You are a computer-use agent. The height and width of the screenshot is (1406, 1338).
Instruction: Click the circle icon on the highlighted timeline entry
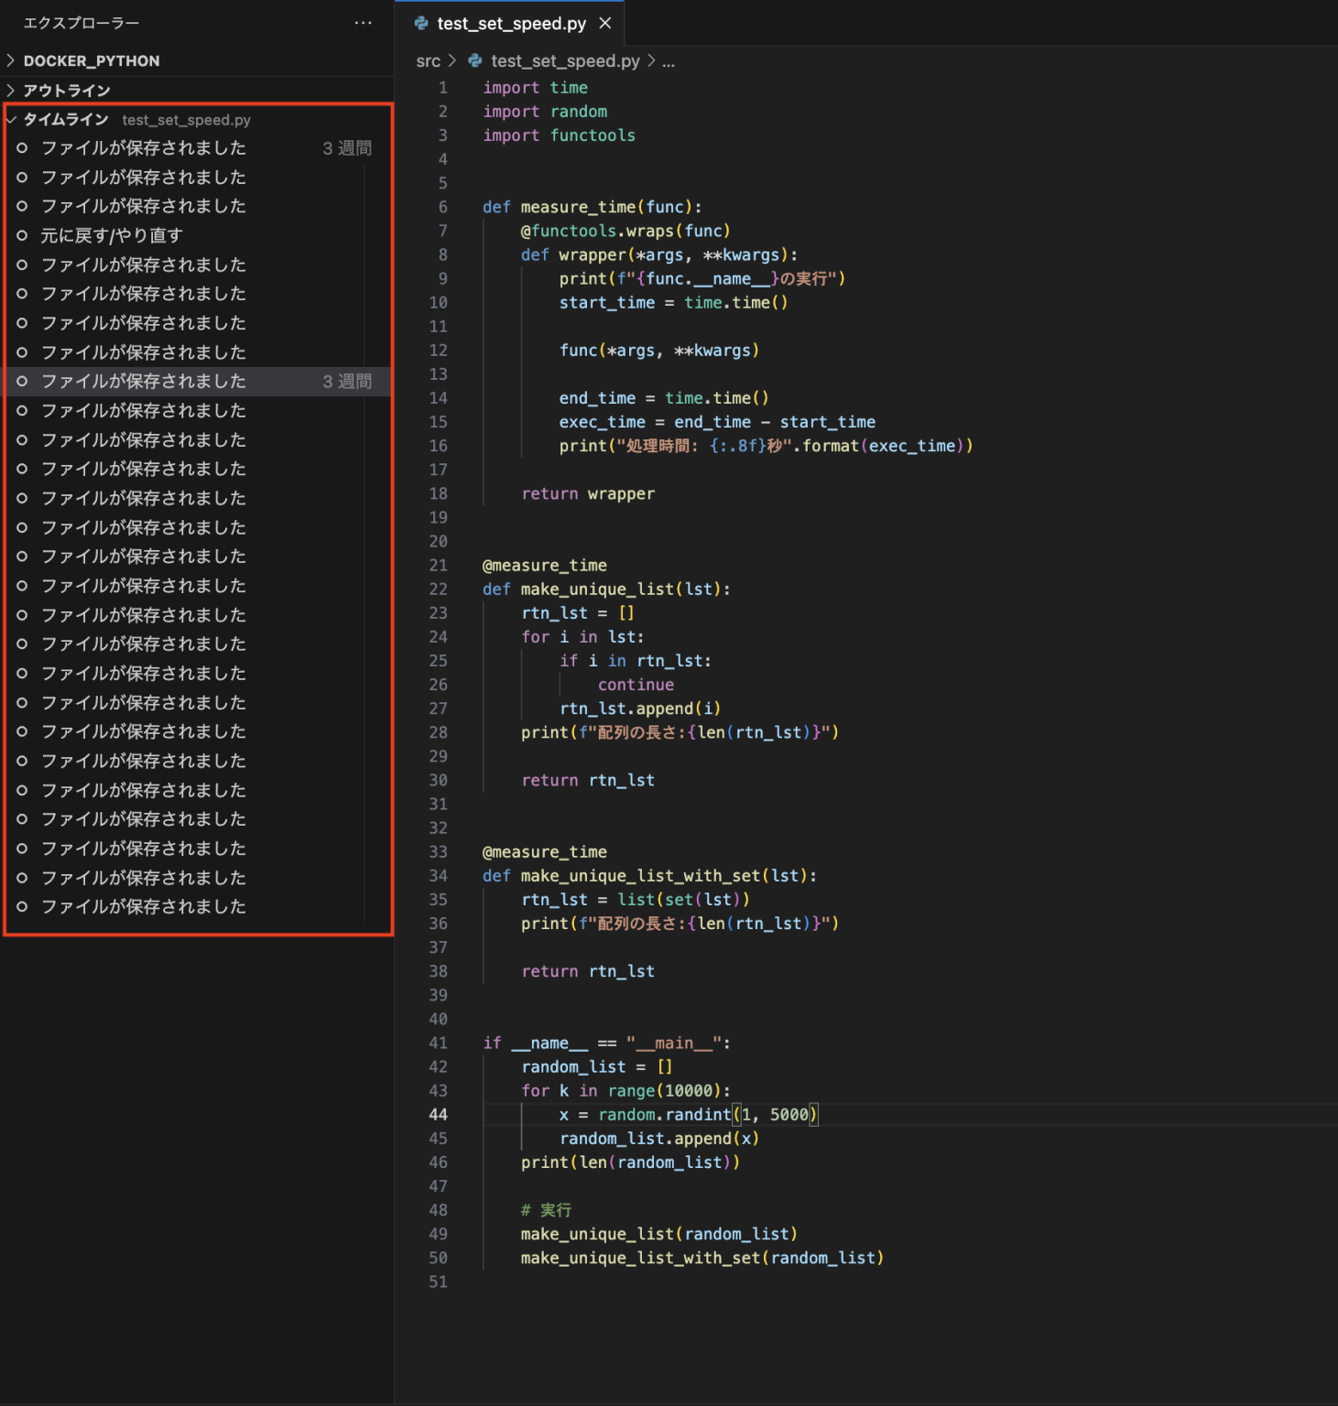(x=22, y=382)
